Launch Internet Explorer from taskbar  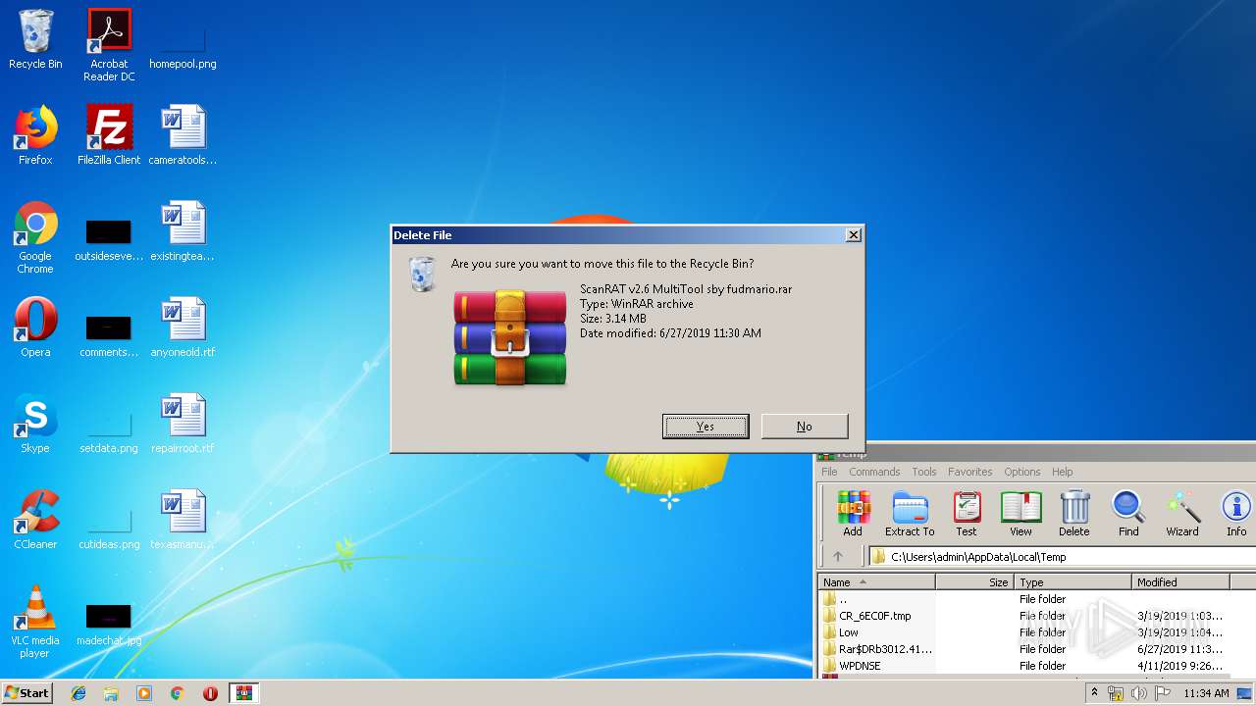tap(78, 693)
